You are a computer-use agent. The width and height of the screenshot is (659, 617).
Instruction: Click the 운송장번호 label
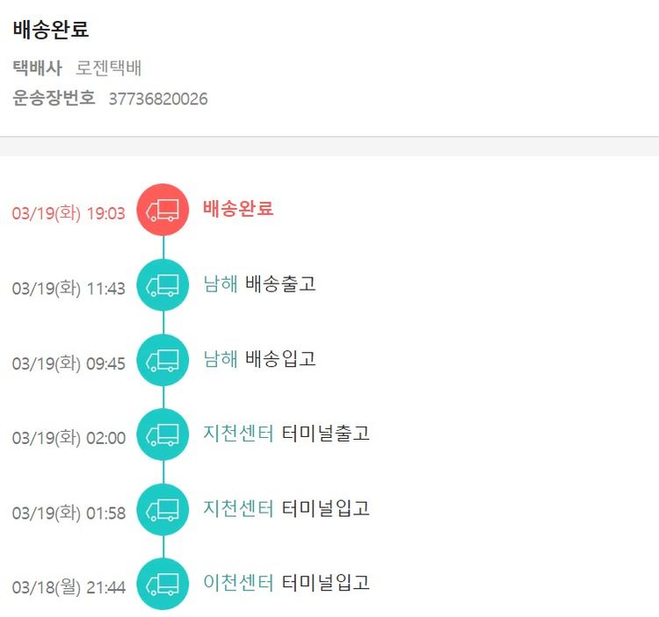(54, 97)
